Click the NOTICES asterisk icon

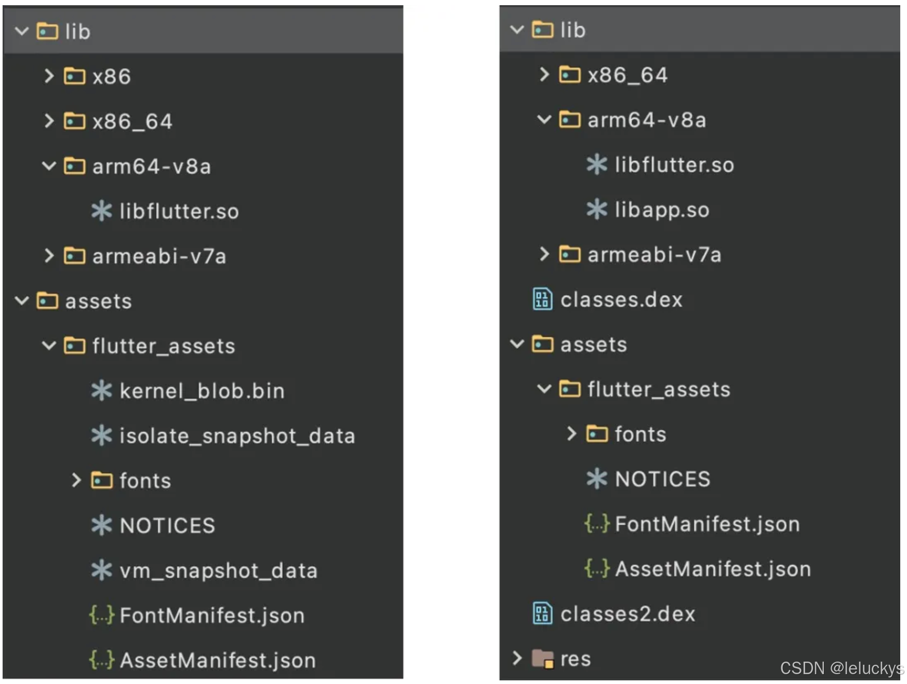(102, 525)
